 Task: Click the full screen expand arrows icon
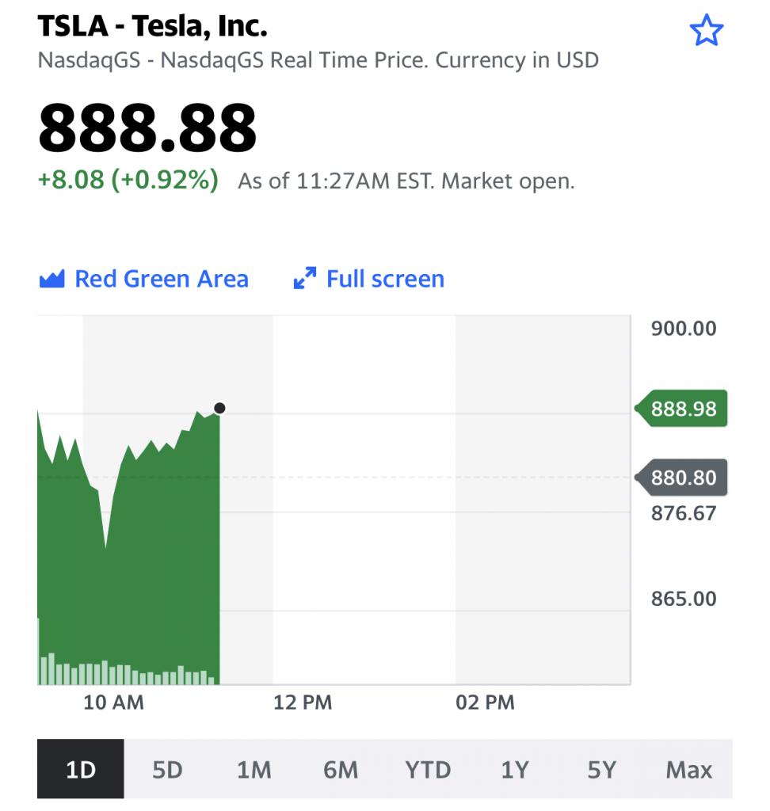pos(305,278)
